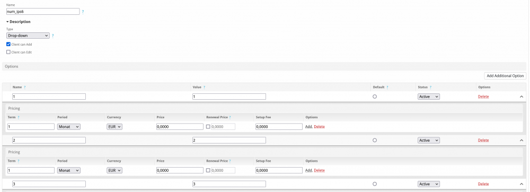This screenshot has width=530, height=192.
Task: Click Delete link in option 1 pricing
Action: [x=320, y=127]
